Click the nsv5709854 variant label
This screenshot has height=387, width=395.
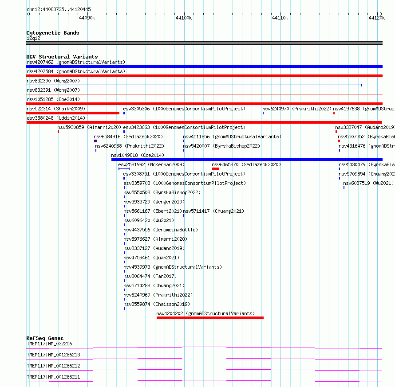pyautogui.click(x=367, y=174)
